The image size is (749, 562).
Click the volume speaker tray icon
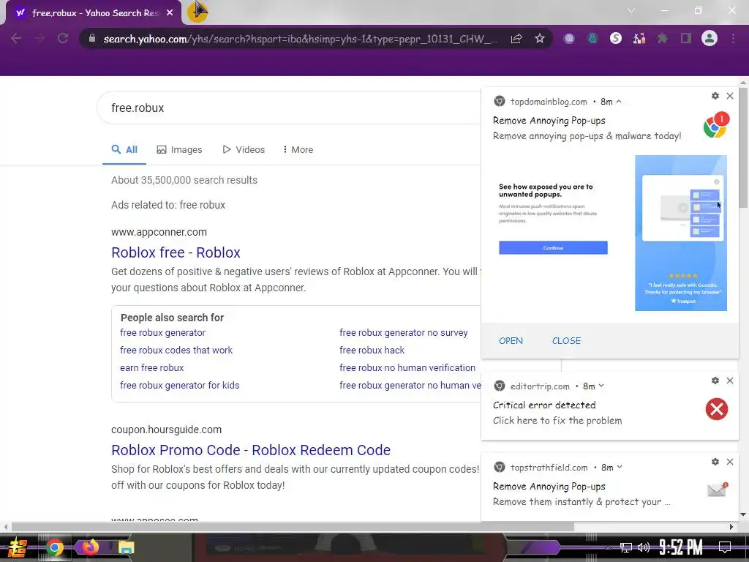[x=644, y=547]
